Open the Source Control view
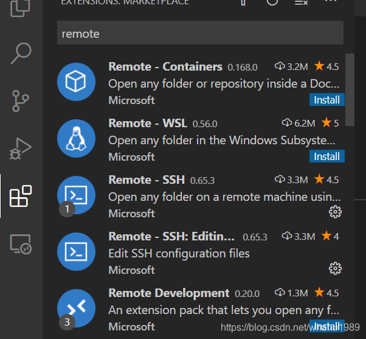Screen dimensions: 366x339 tap(20, 101)
